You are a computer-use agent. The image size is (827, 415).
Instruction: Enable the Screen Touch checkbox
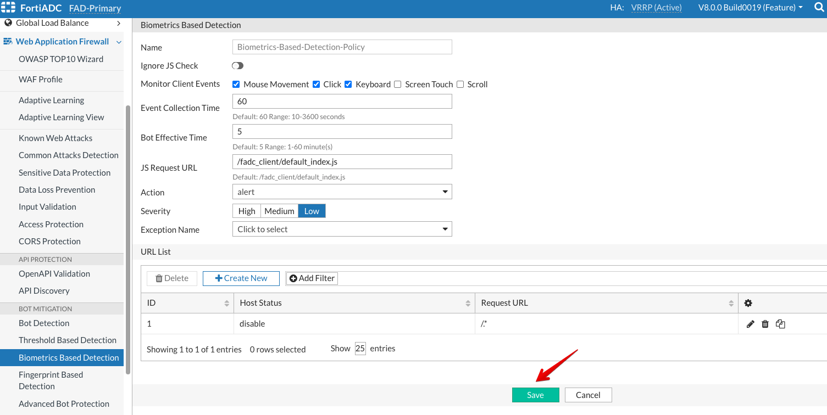tap(398, 85)
